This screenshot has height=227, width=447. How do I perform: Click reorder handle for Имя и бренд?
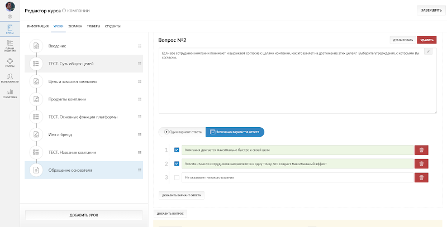pos(140,134)
